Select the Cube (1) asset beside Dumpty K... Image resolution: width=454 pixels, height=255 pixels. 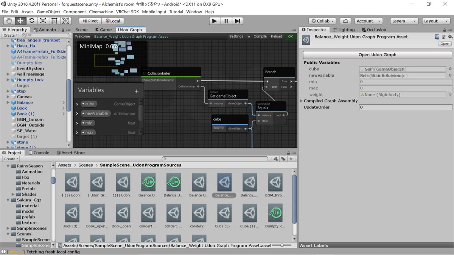[x=250, y=216]
